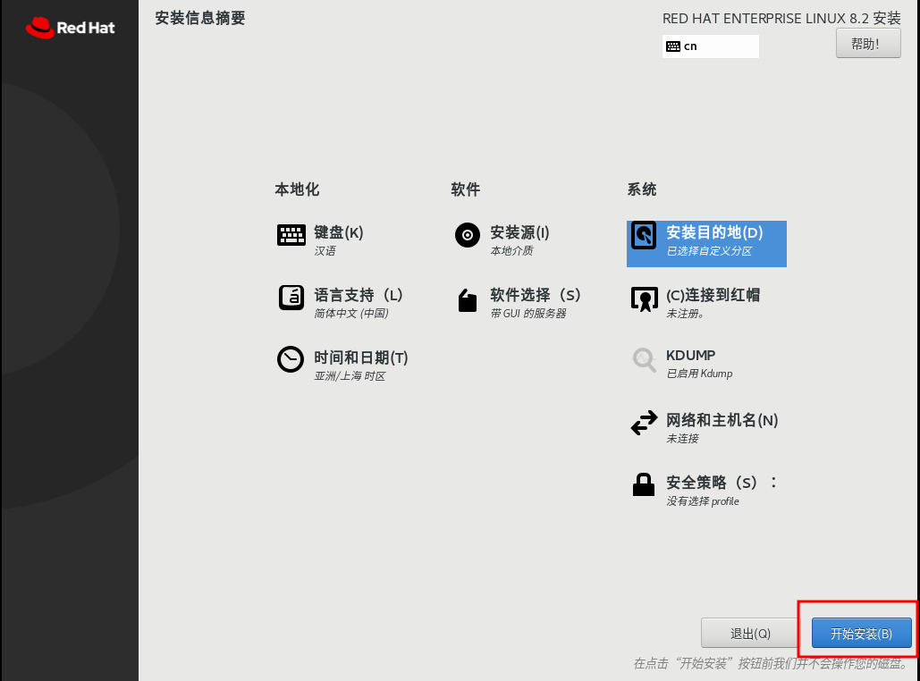Click the hard disk icon for installation destination

644,235
